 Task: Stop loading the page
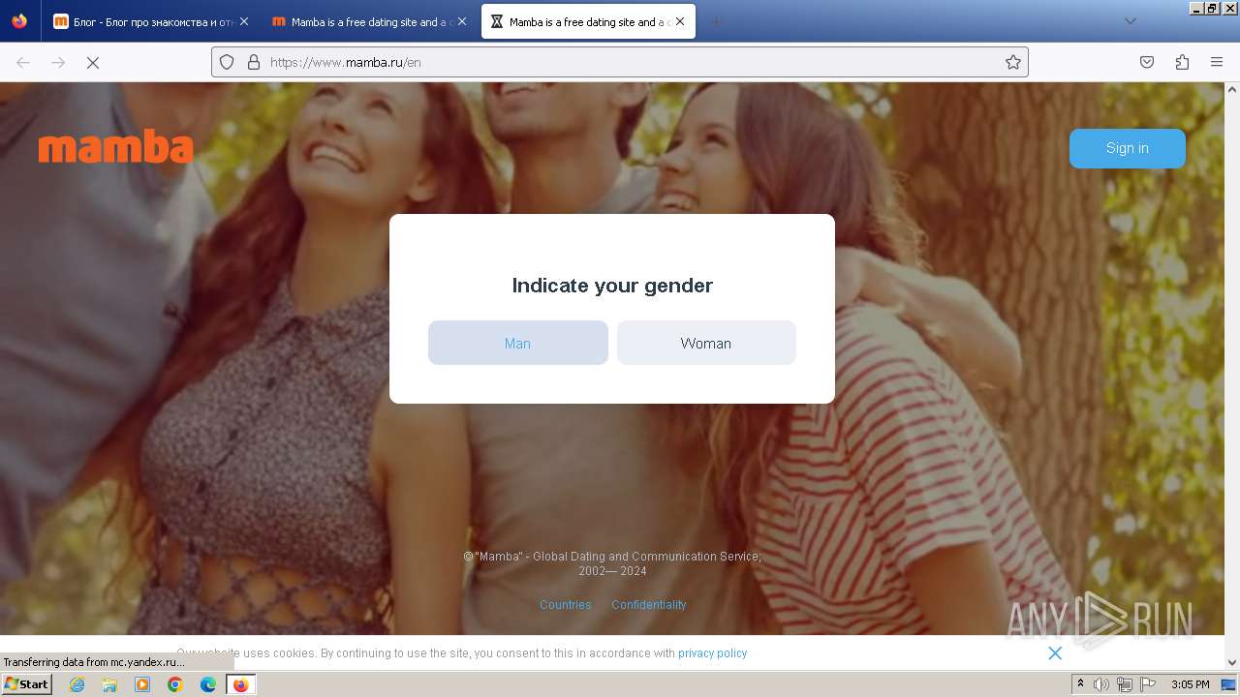point(93,62)
